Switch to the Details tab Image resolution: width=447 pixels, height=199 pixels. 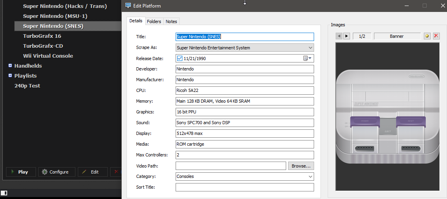136,21
